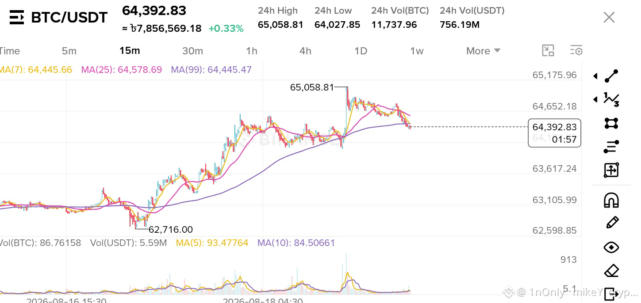This screenshot has height=303, width=641.
Task: Switch to the 5m interval
Action: [69, 51]
